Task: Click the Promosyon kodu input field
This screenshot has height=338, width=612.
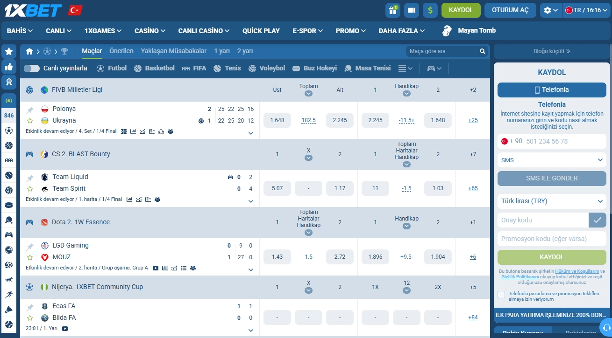Action: pyautogui.click(x=552, y=239)
